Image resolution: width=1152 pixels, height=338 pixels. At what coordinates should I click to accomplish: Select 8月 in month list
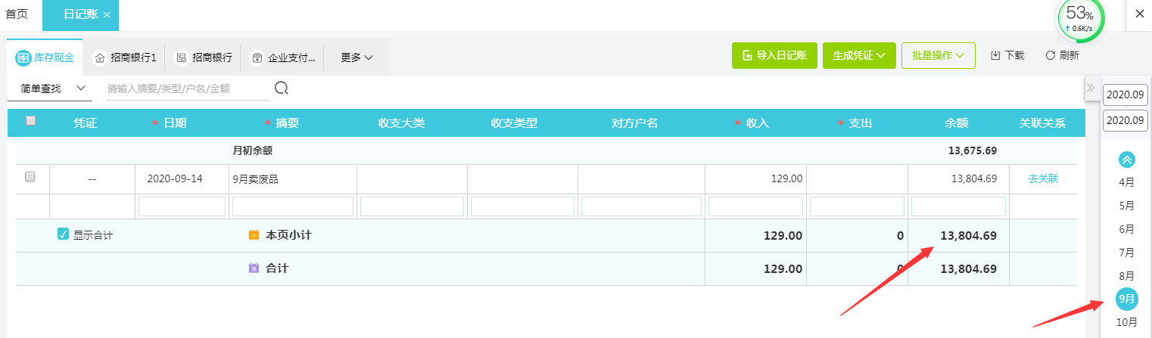tap(1127, 276)
